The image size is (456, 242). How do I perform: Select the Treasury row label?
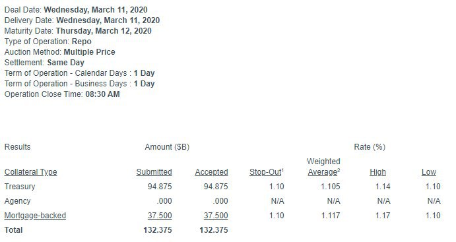tap(20, 187)
